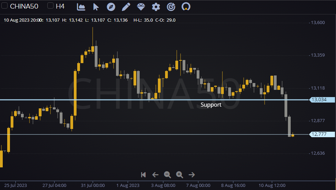The width and height of the screenshot is (336, 190).
Task: Click the L: 13,107 low value
Action: coord(95,20)
